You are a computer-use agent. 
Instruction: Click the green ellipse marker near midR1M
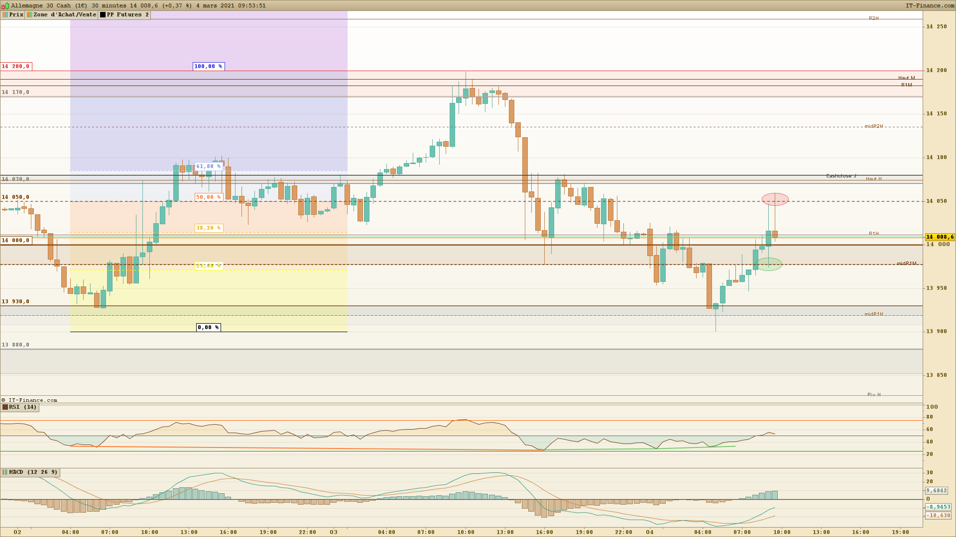click(x=768, y=264)
